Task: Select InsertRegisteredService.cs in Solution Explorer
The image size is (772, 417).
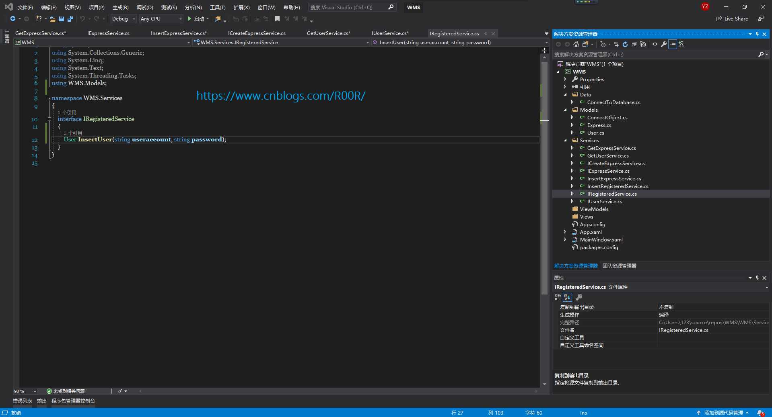Action: point(618,186)
